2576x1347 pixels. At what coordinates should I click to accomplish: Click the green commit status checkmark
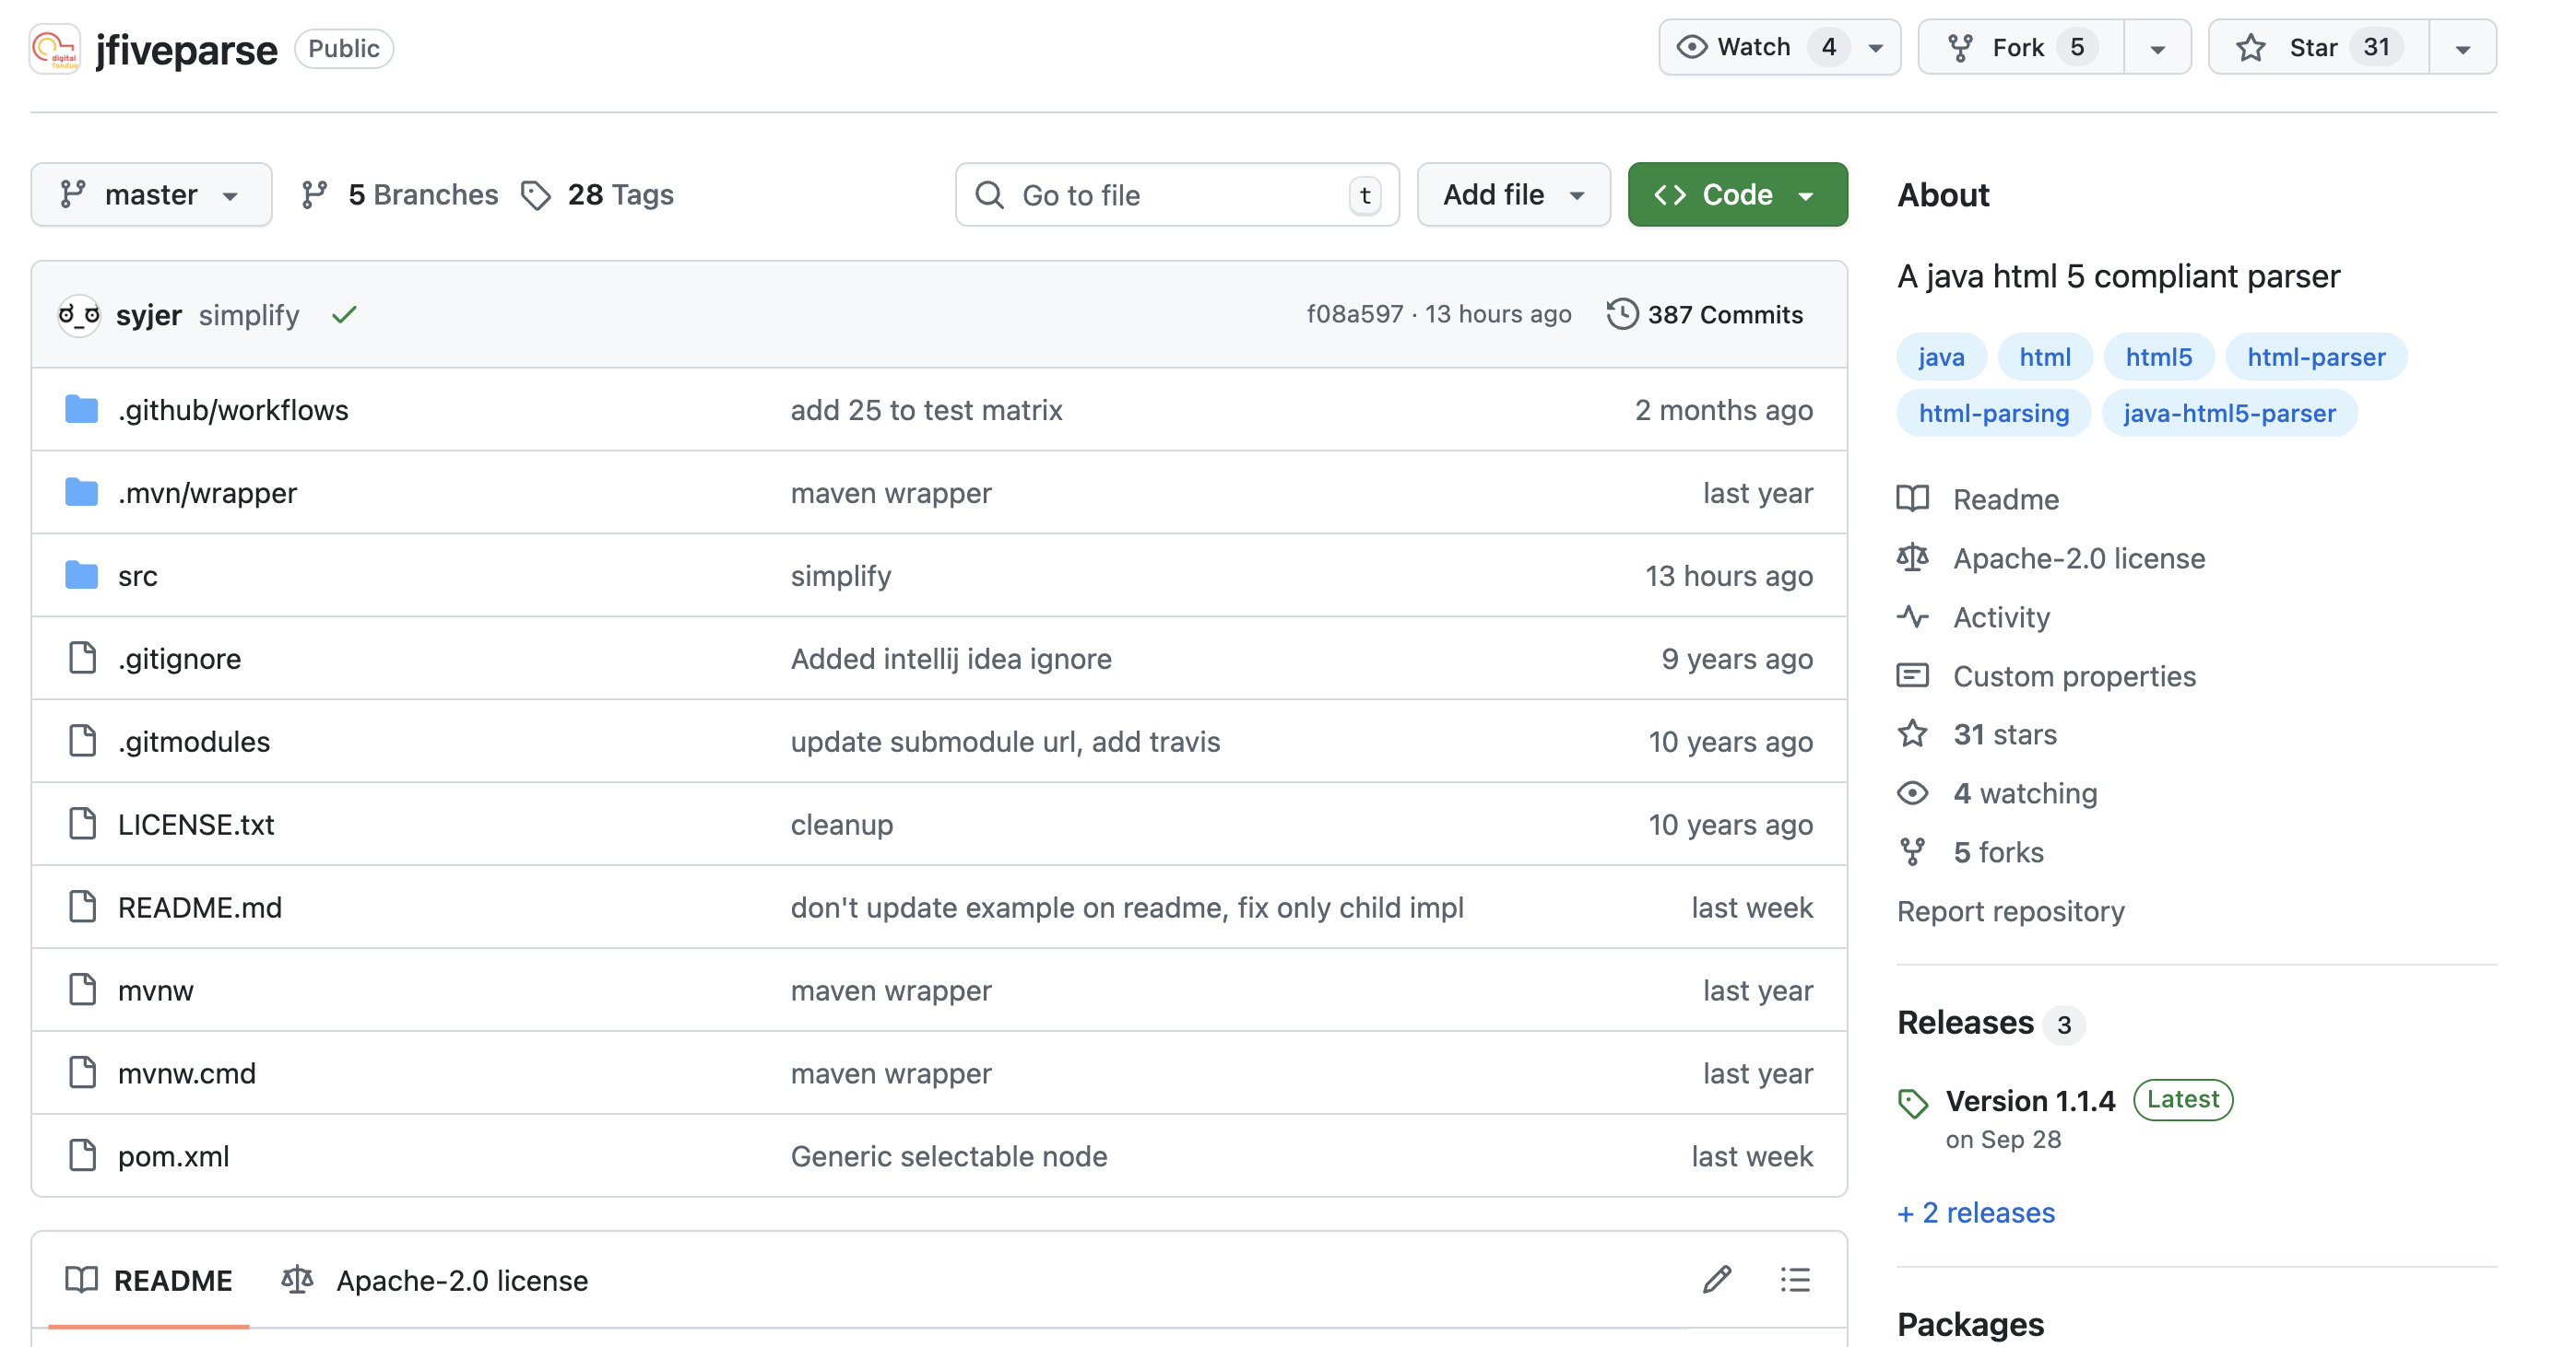(x=344, y=315)
